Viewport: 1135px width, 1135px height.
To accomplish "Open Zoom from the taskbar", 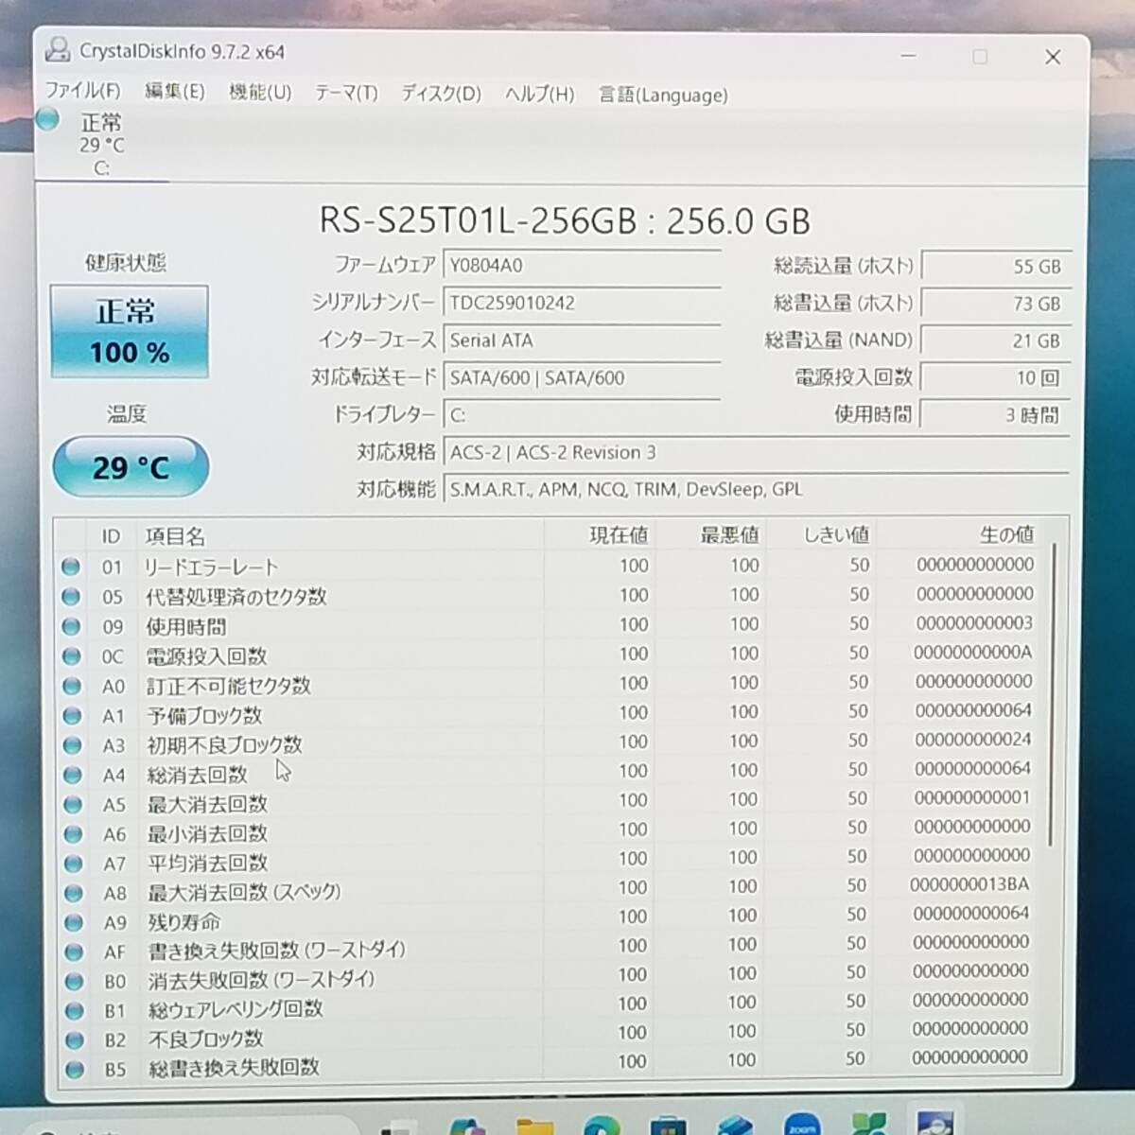I will pyautogui.click(x=802, y=1124).
